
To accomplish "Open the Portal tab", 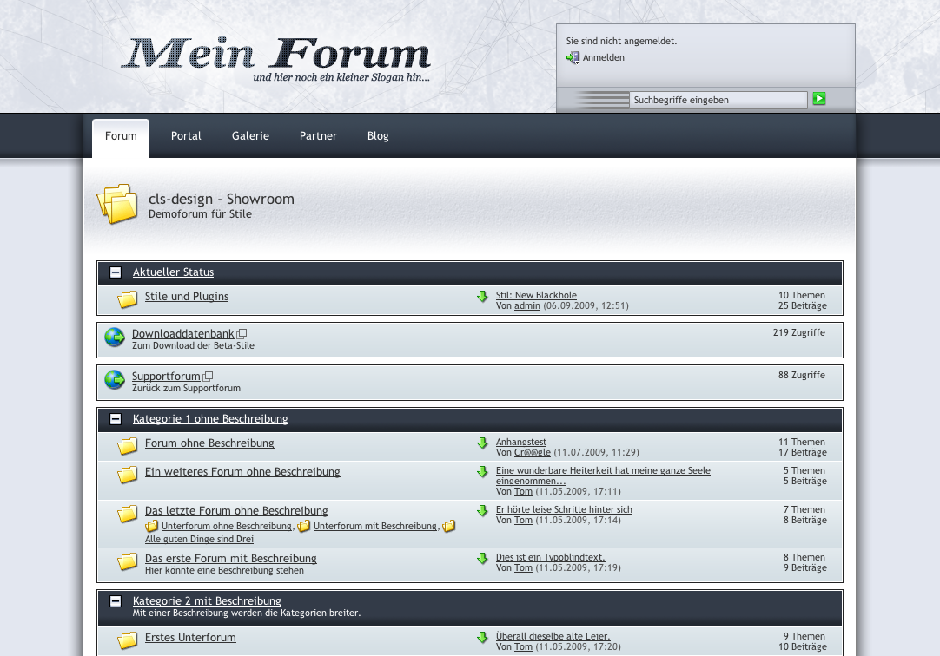I will [x=186, y=136].
